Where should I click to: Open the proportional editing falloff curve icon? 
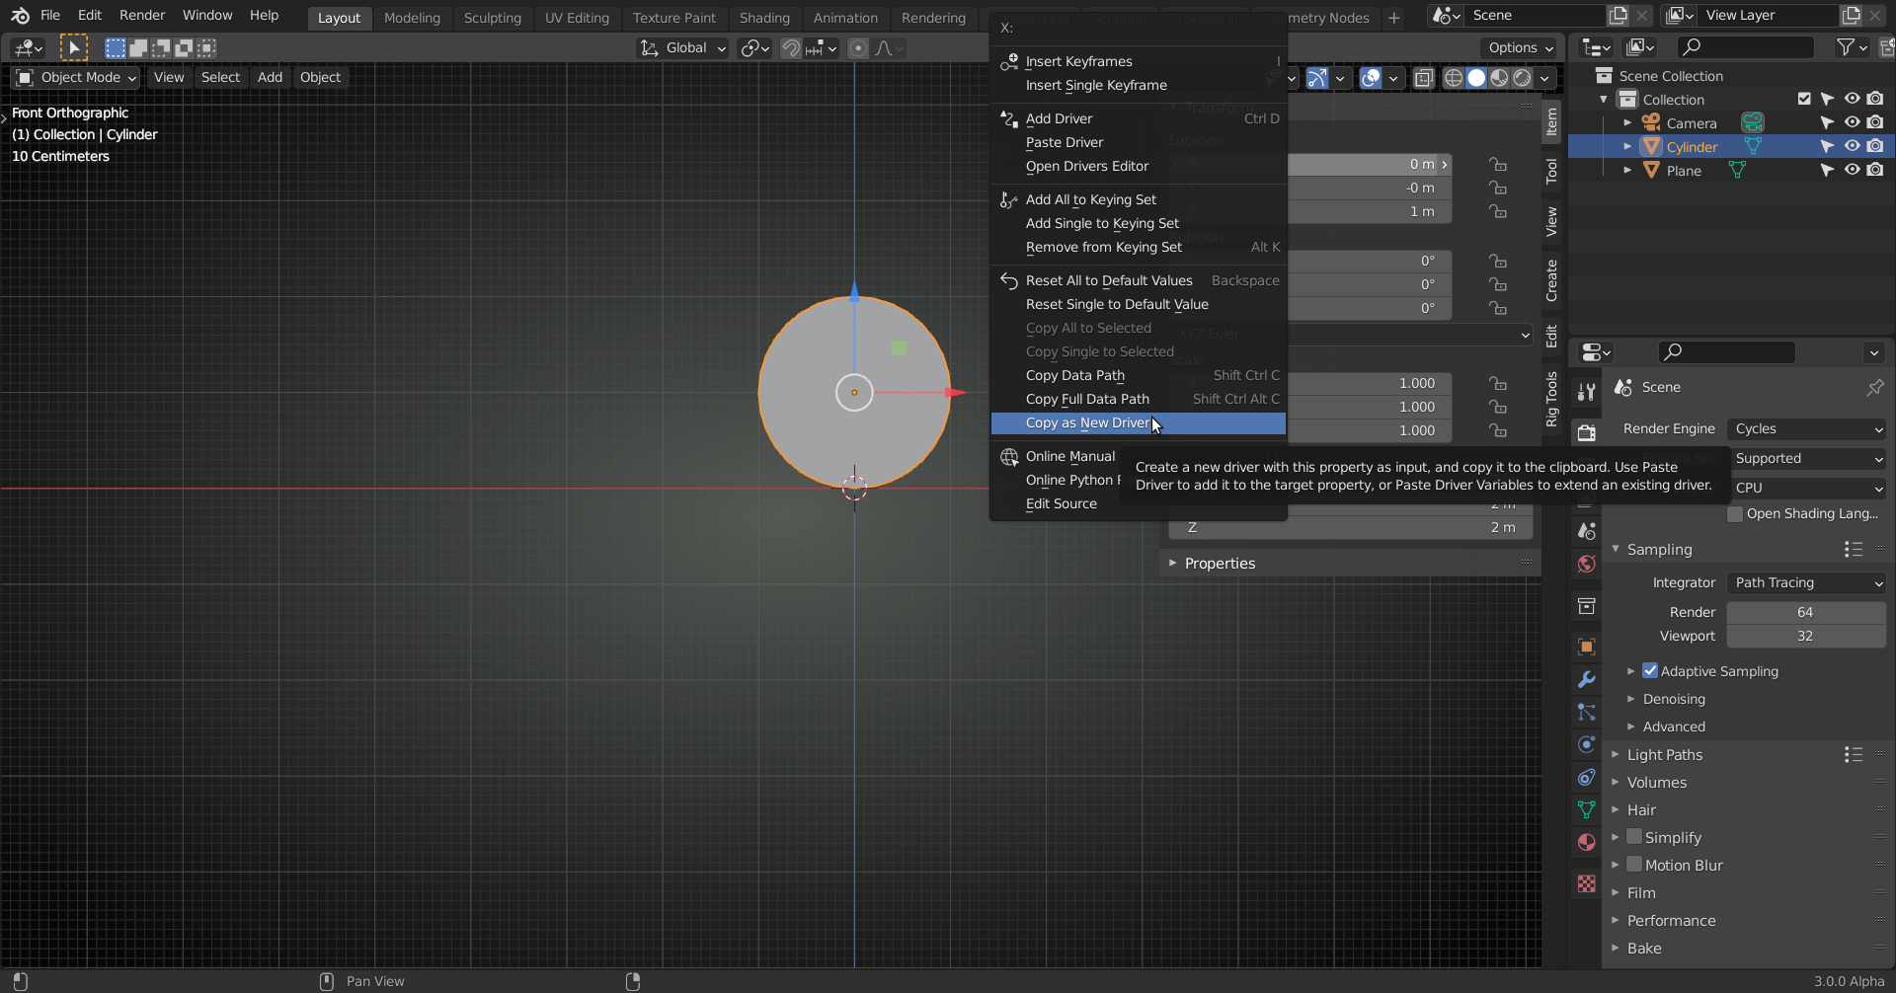click(x=890, y=48)
